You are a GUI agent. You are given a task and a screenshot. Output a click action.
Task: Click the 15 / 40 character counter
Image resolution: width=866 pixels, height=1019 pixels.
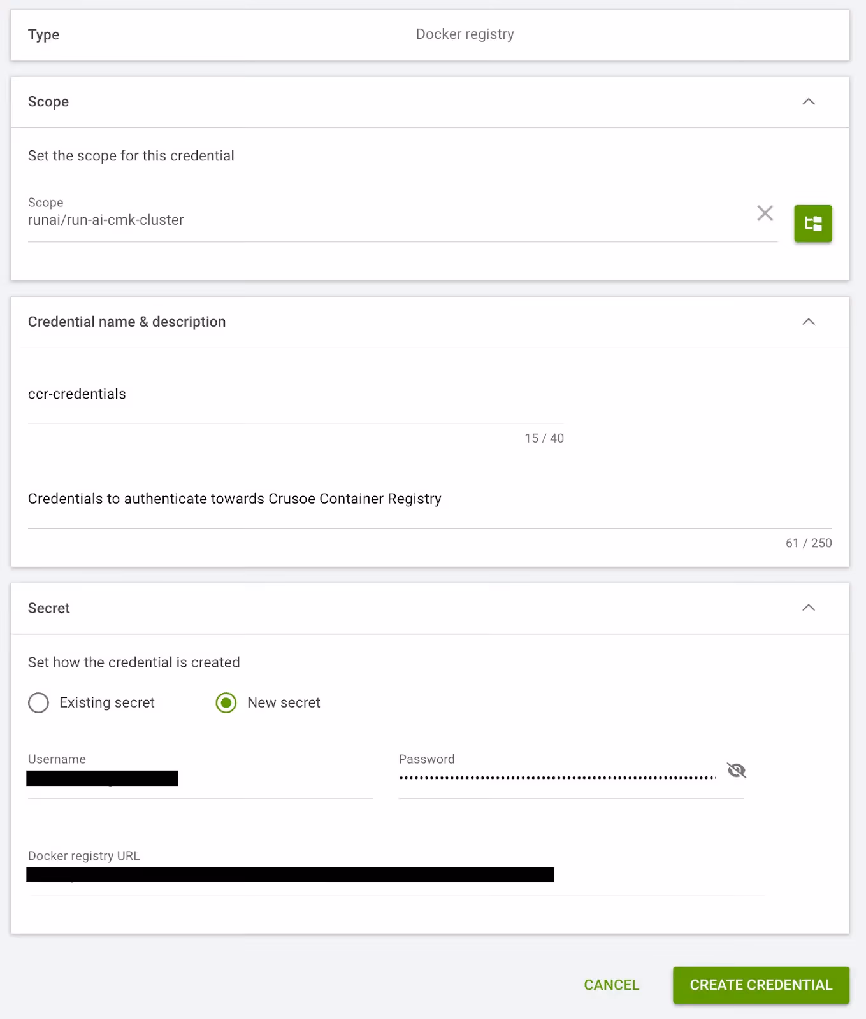544,438
